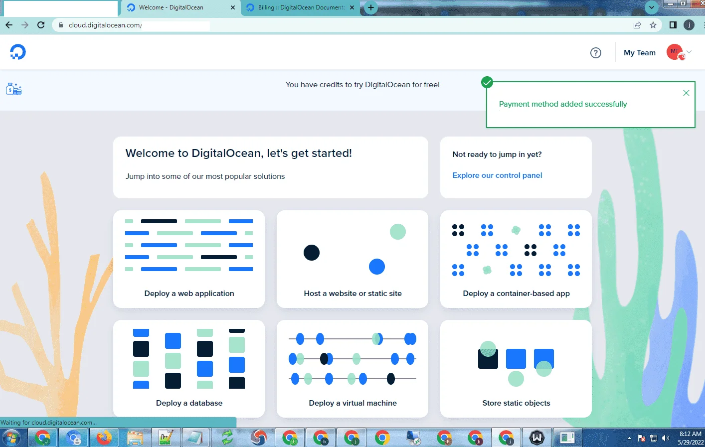Viewport: 705px width, 447px height.
Task: Choose Deploy a container-based app card
Action: click(516, 259)
